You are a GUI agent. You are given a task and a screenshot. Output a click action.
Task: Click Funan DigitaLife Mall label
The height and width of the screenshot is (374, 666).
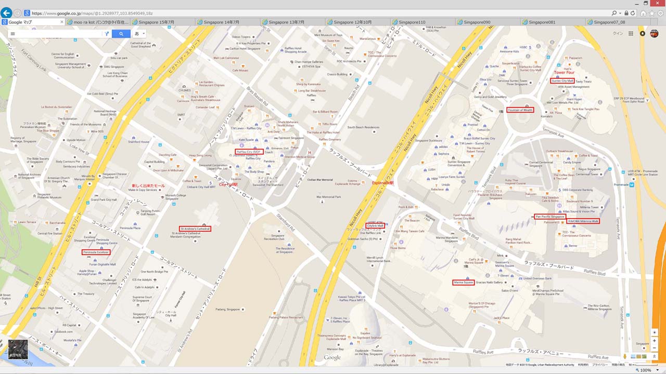[103, 264]
